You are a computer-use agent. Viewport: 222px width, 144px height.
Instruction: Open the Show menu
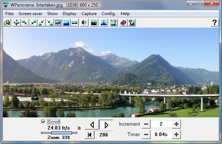click(52, 14)
